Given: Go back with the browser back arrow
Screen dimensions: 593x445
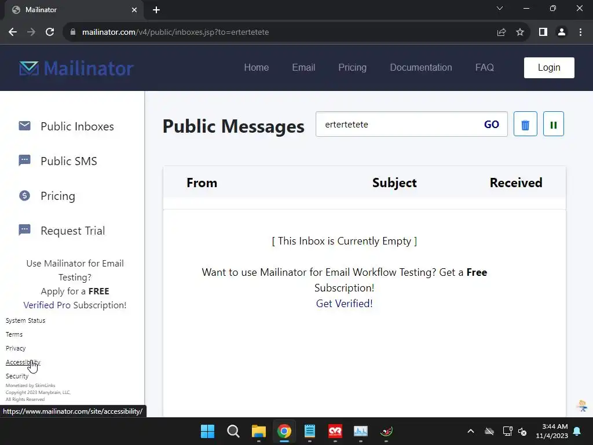Looking at the screenshot, I should (x=13, y=32).
